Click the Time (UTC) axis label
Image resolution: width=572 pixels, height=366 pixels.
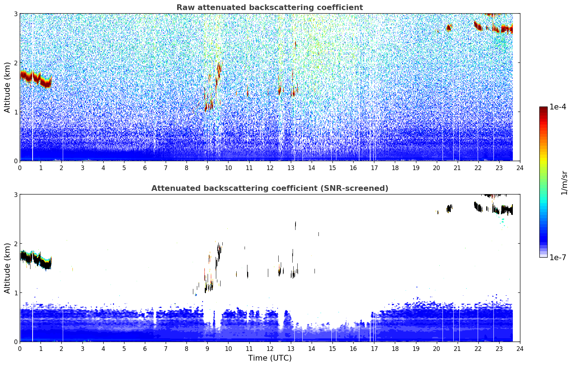270,358
